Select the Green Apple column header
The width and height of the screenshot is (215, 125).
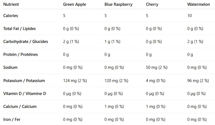pos(74,4)
